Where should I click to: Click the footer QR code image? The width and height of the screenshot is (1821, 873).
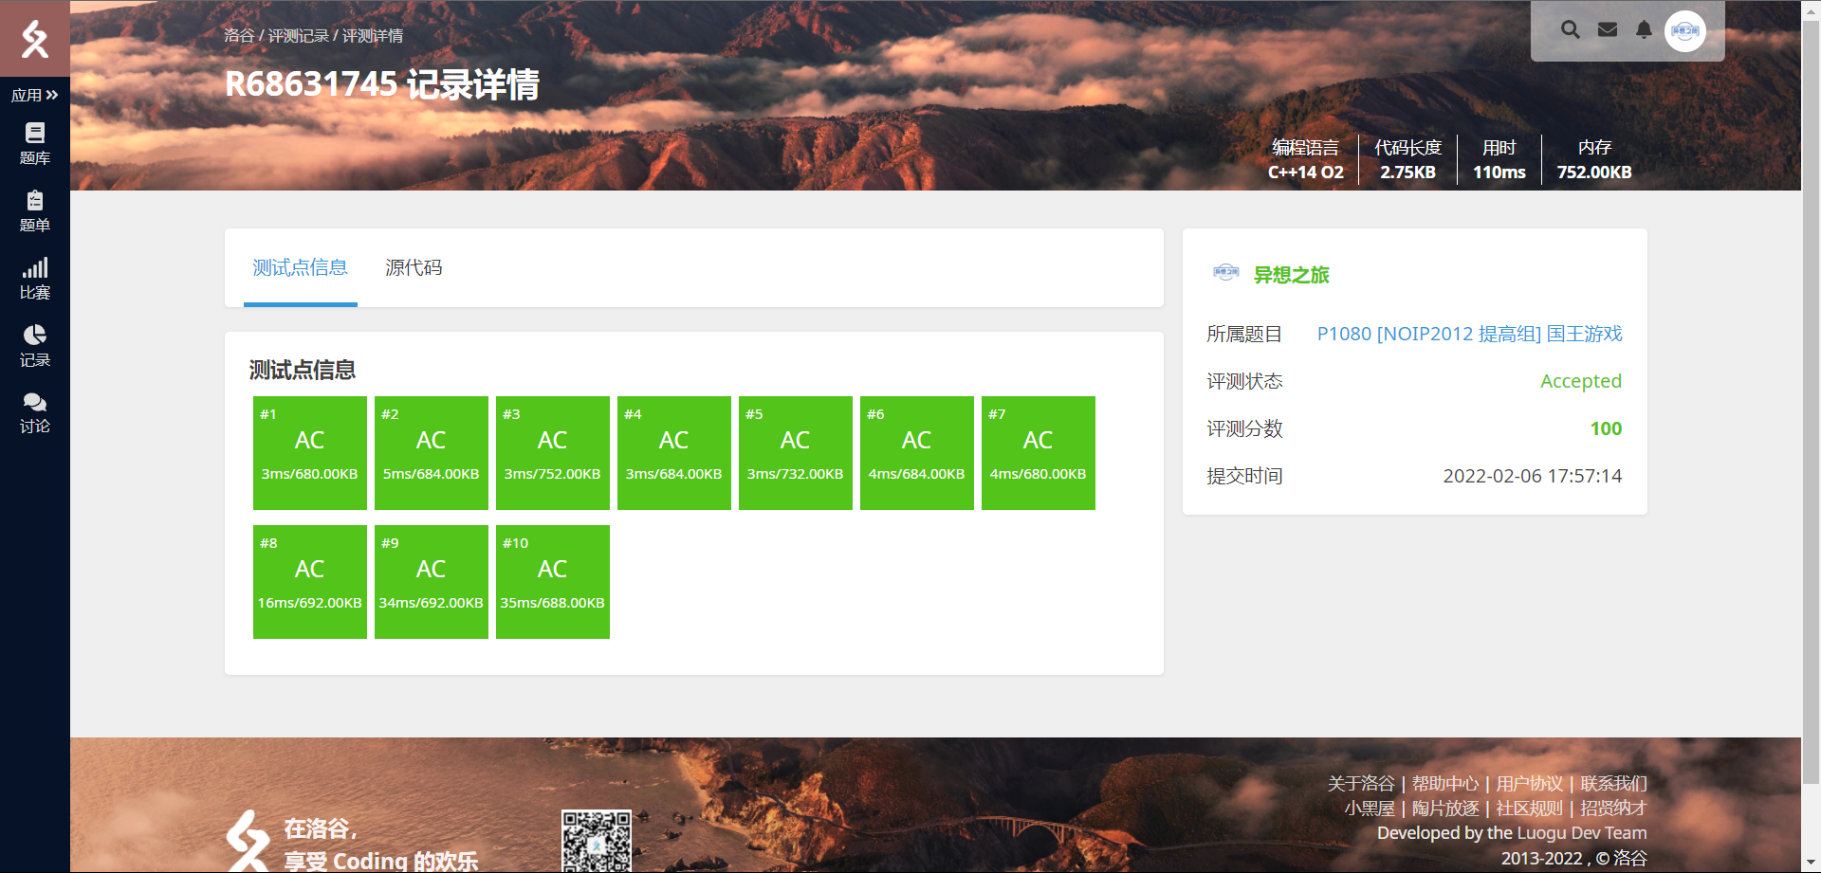point(596,841)
